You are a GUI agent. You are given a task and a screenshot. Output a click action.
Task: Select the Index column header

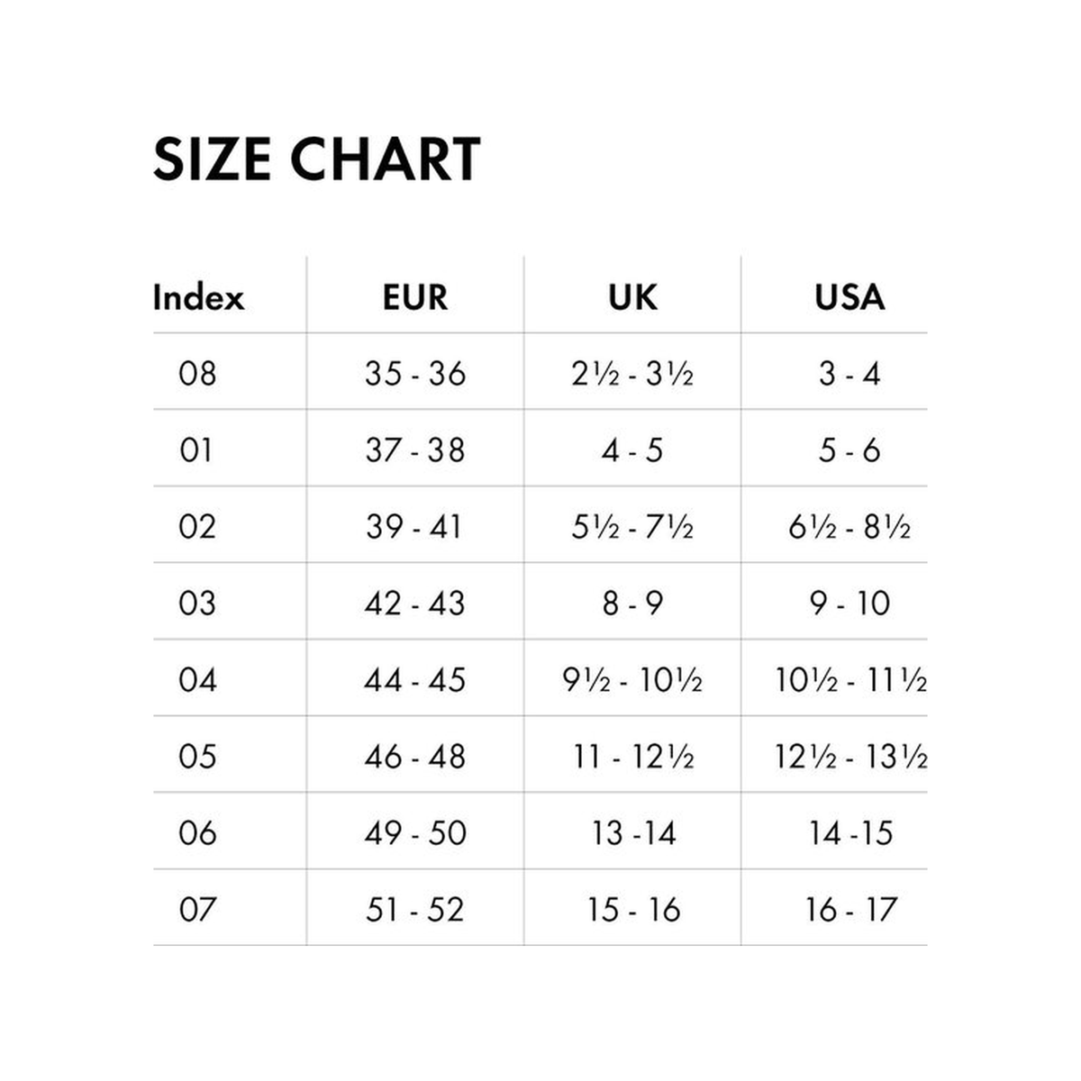coord(198,297)
